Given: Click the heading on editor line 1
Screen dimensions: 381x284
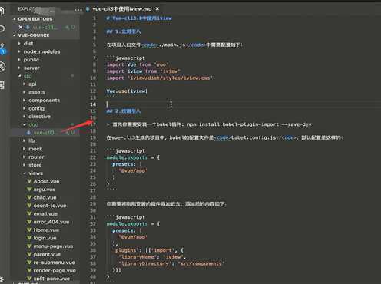Looking at the screenshot, I should click(139, 18).
